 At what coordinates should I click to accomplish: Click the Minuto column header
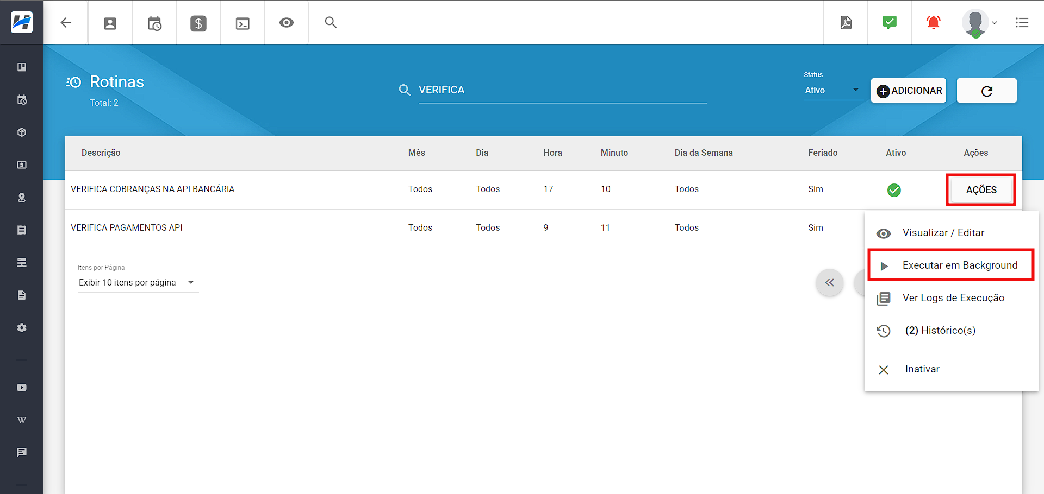(x=614, y=153)
